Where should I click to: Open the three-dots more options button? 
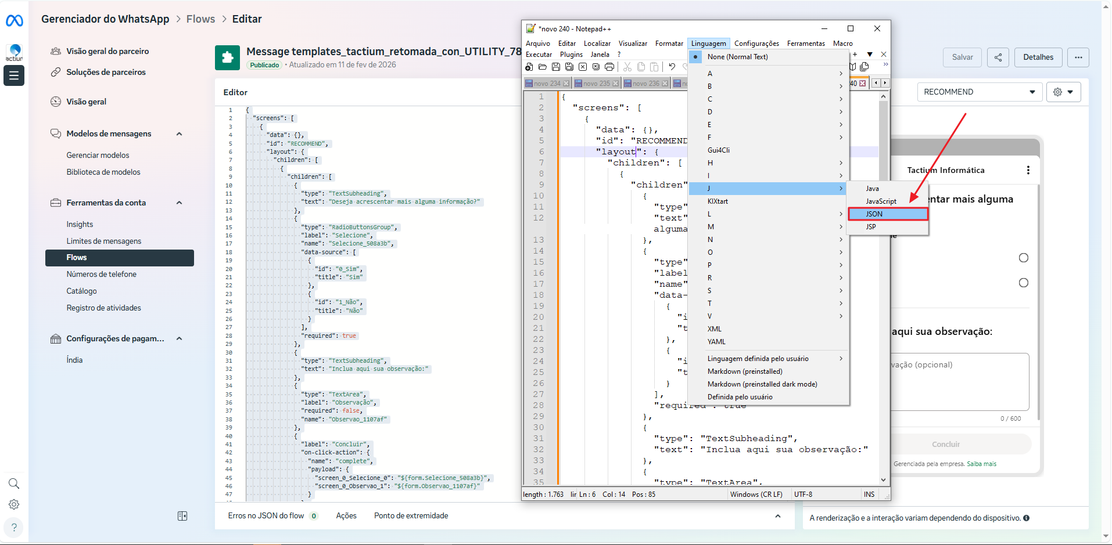coord(1078,57)
